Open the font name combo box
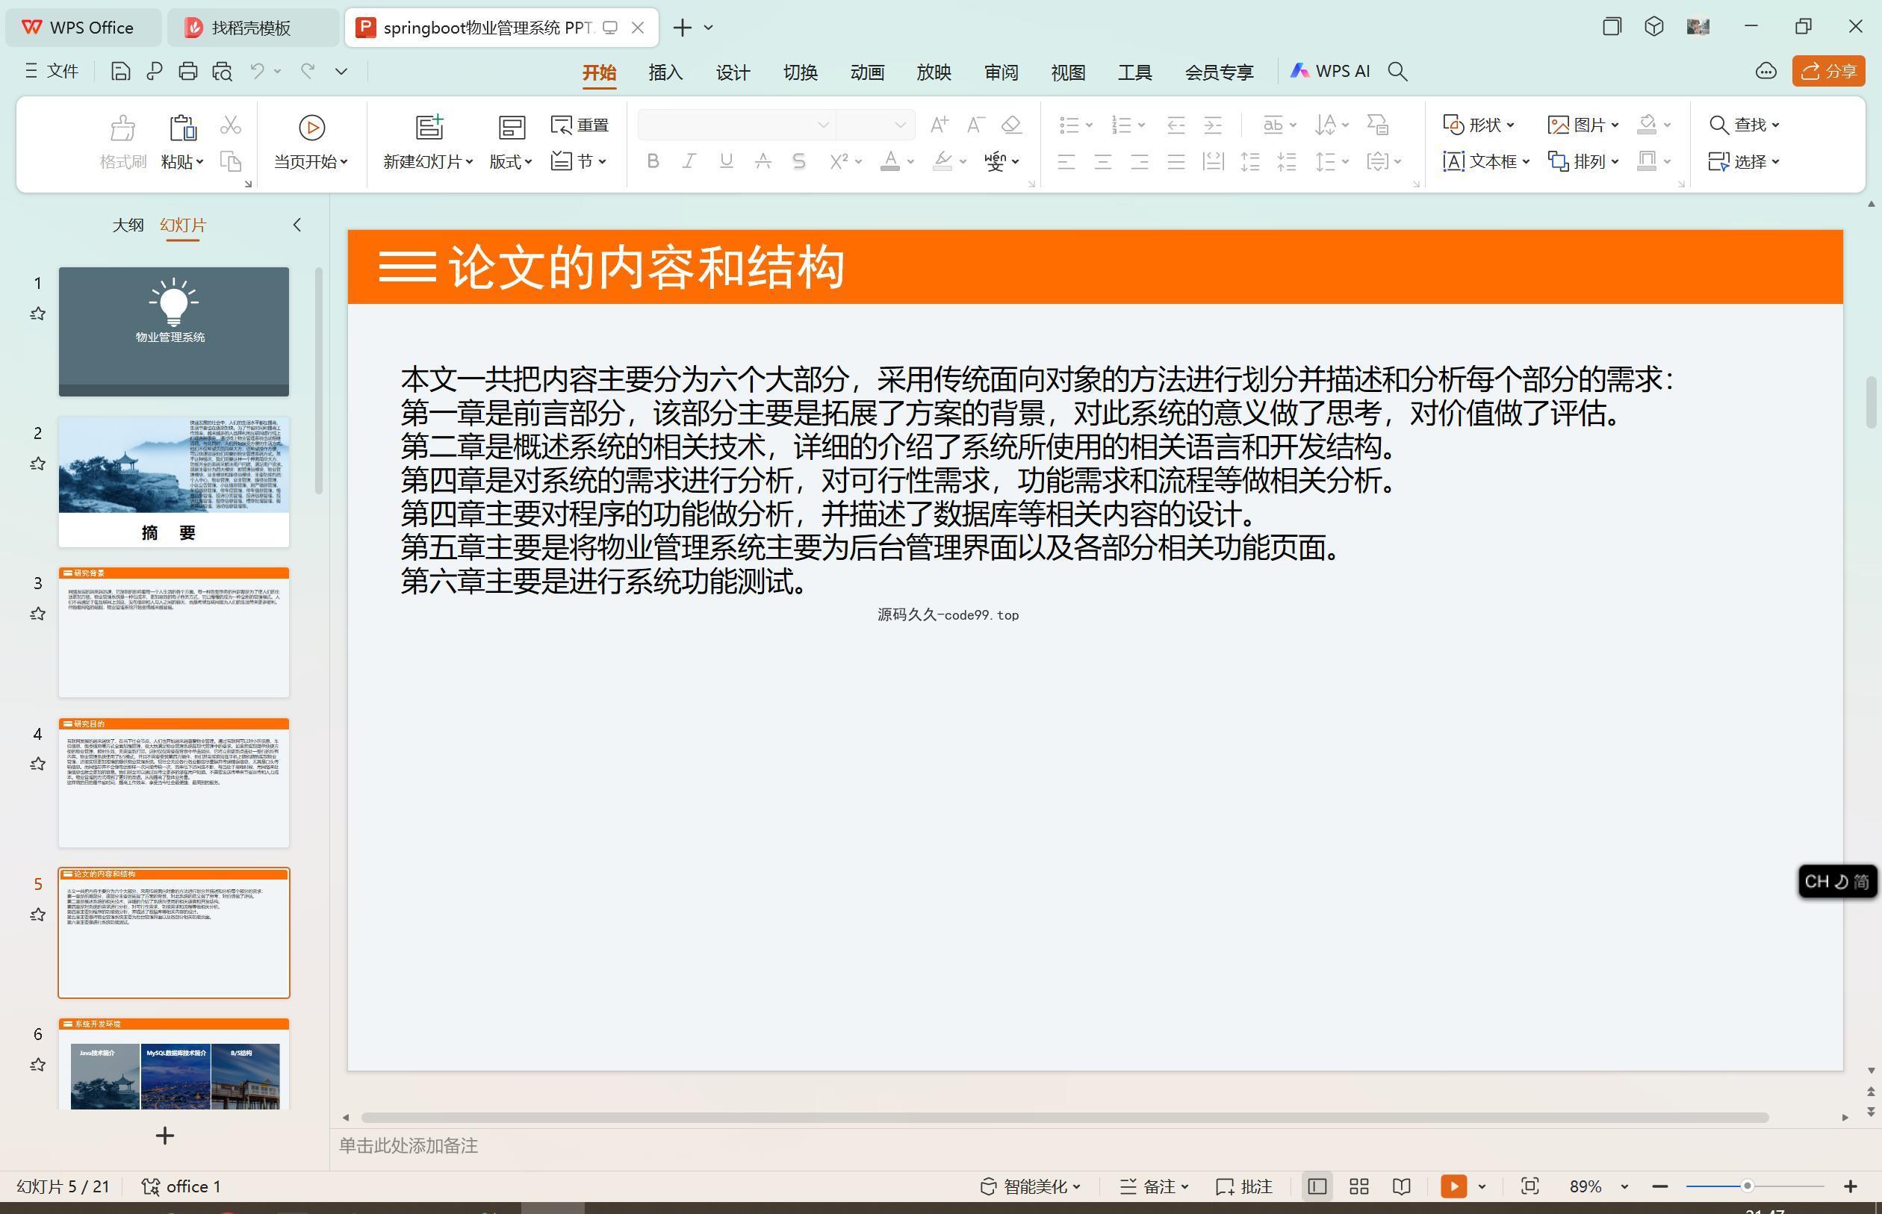Viewport: 1882px width, 1214px height. (736, 125)
